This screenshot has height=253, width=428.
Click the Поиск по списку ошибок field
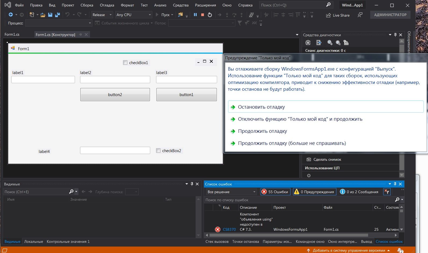click(298, 200)
